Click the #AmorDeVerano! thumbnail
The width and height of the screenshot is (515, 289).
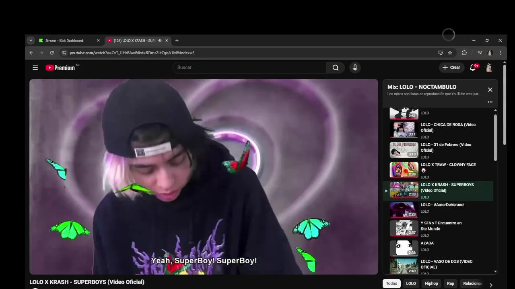(x=404, y=210)
